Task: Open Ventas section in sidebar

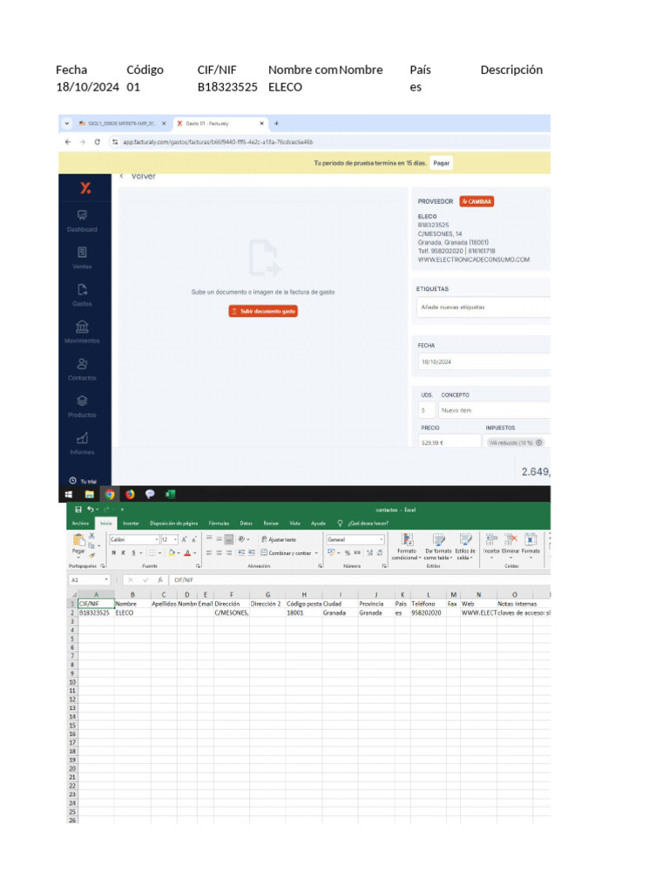Action: 82,258
